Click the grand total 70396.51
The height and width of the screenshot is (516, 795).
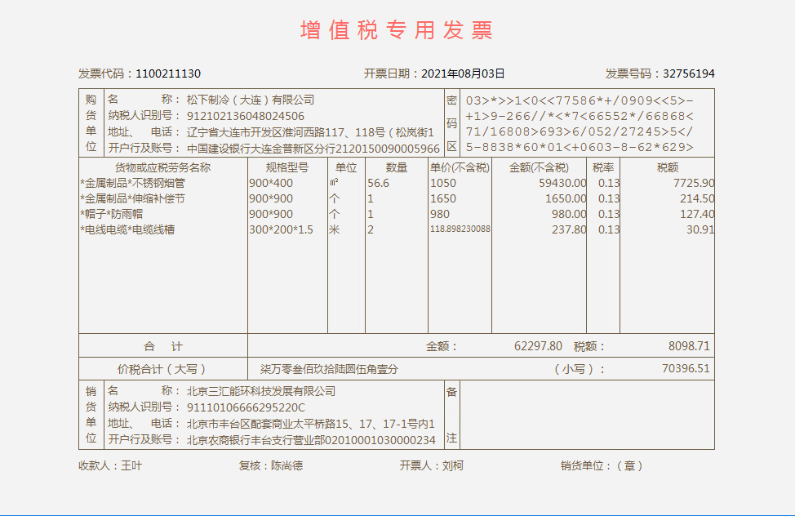(x=686, y=368)
